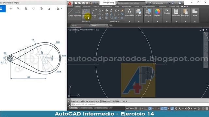Toggle ortho mode in status bar
209x117 pixels.
point(146,109)
